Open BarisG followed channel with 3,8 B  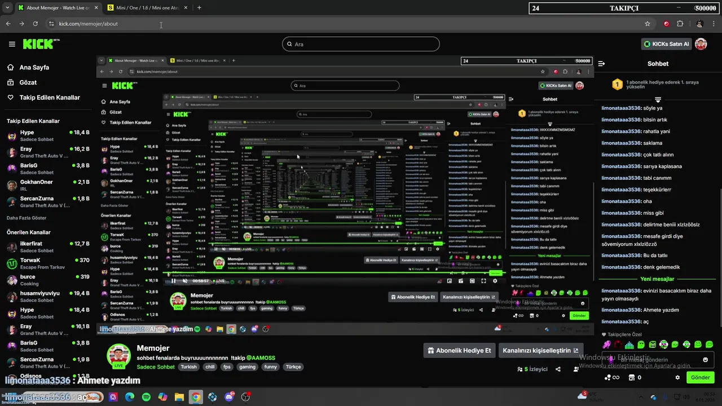tap(48, 169)
